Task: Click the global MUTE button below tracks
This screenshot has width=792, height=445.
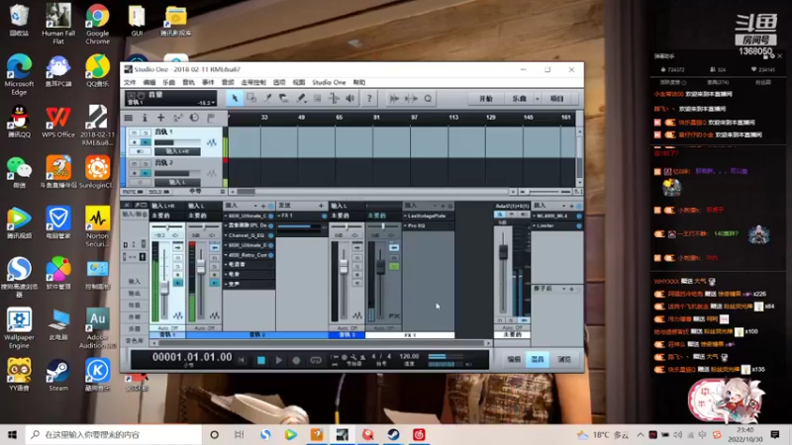Action: (x=133, y=192)
